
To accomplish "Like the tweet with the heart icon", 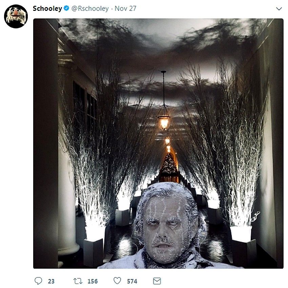I will tap(117, 281).
